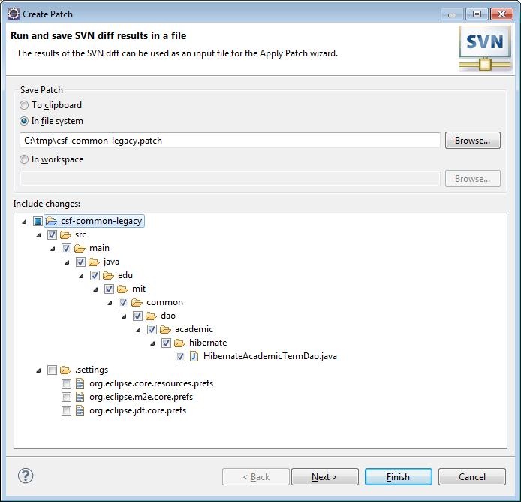Screen dimensions: 521x502
Task: Check the org.eclipse.core.resources.prefs checkbox
Action: tap(66, 383)
